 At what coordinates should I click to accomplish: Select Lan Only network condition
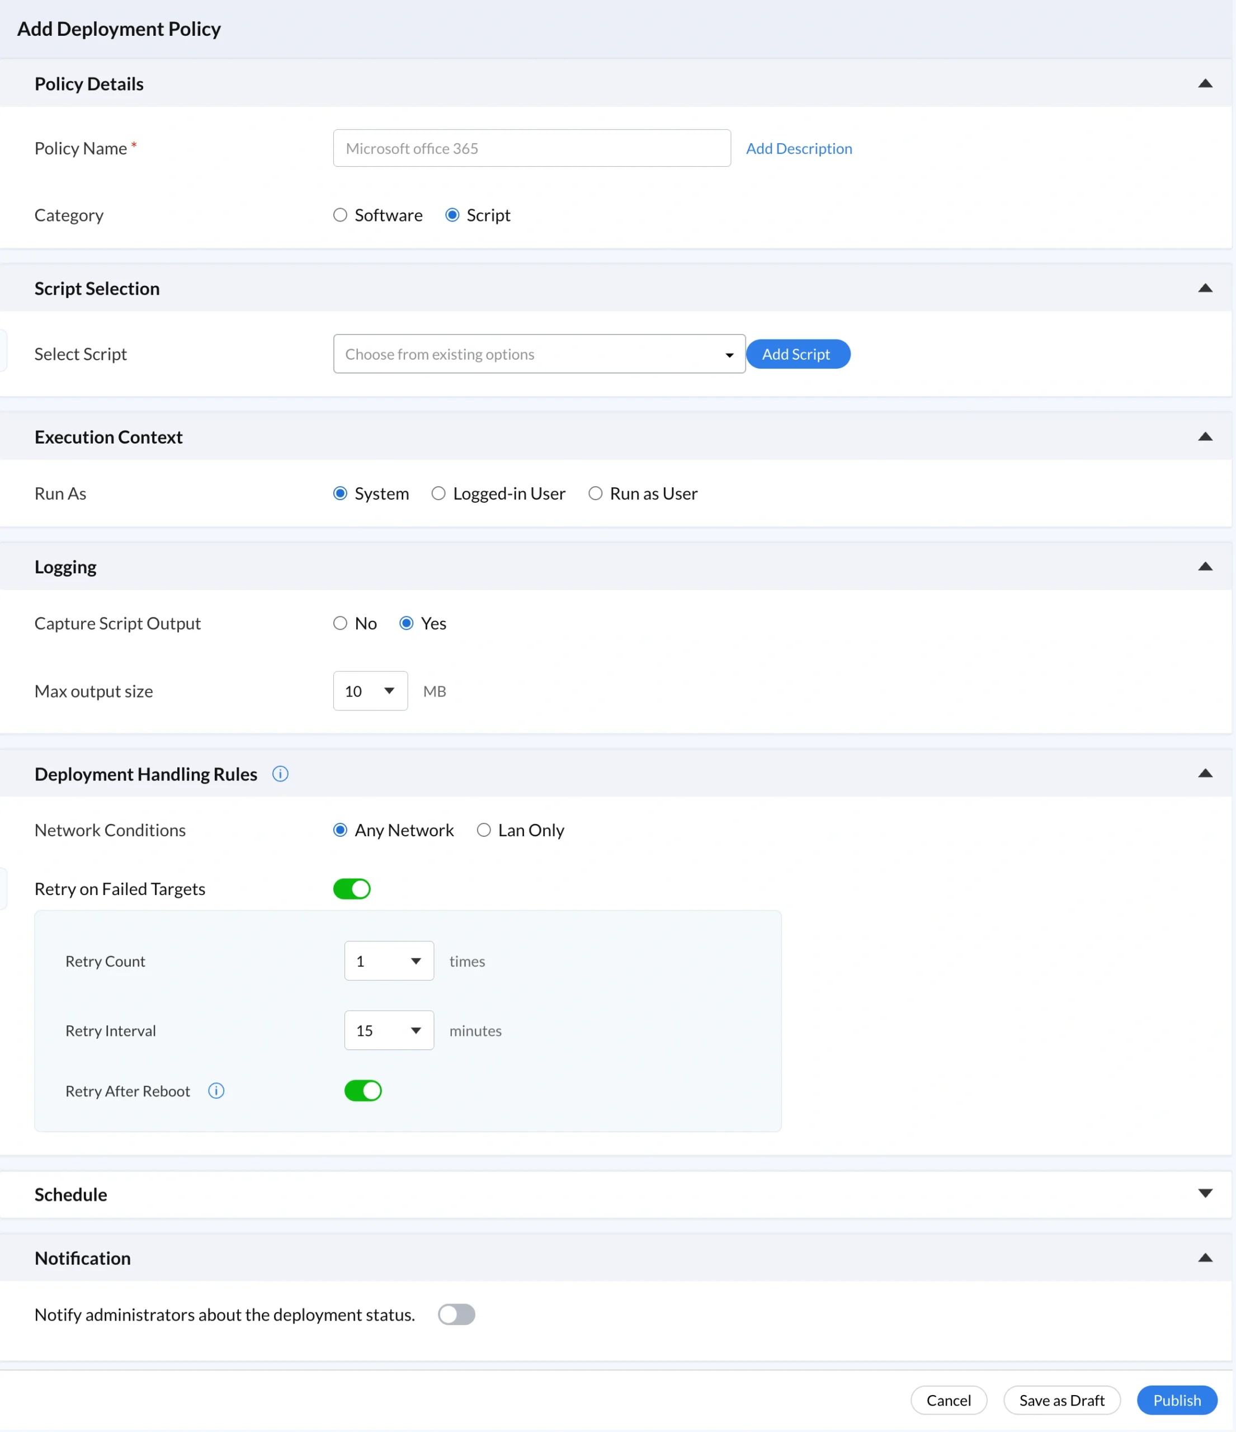pos(484,830)
